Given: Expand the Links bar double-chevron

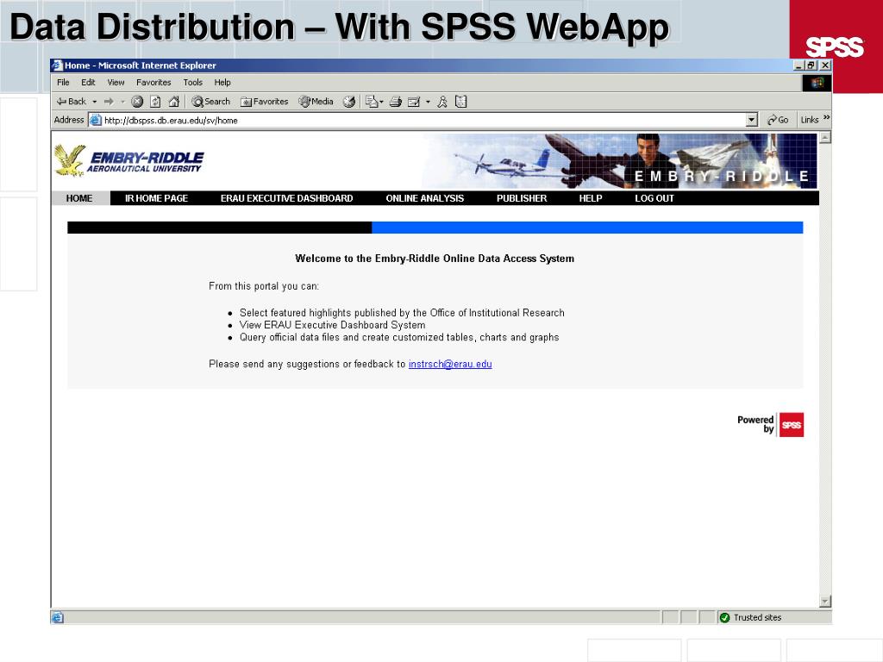Looking at the screenshot, I should (826, 117).
